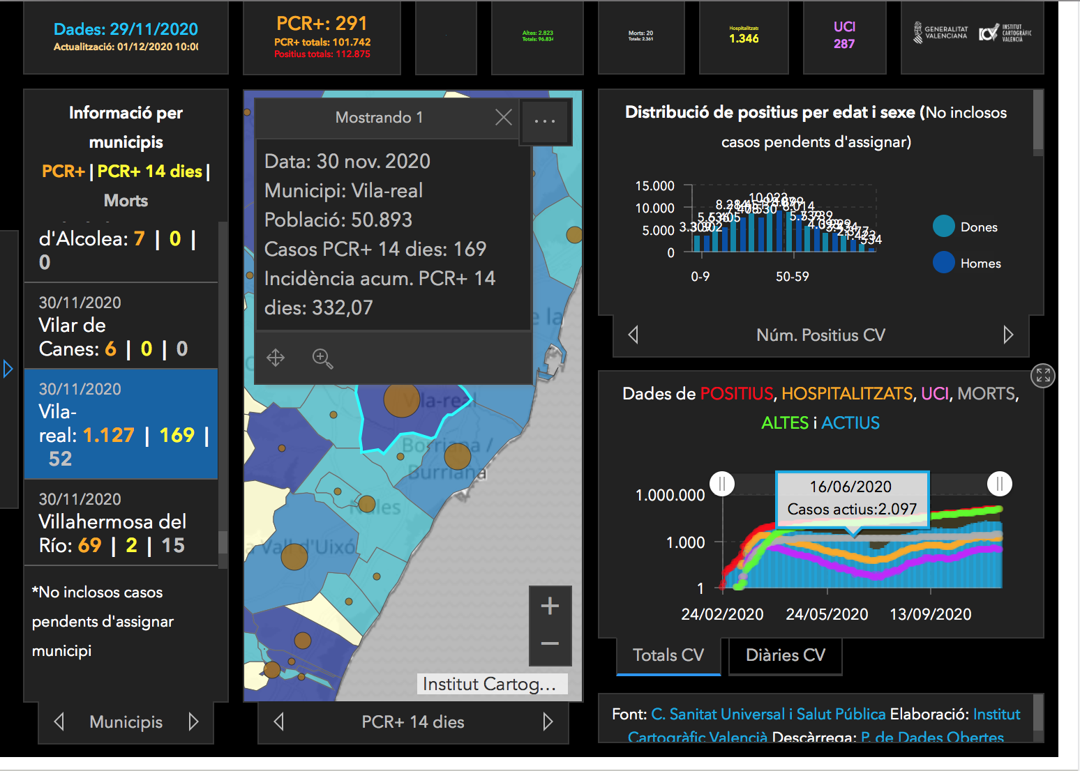Image resolution: width=1080 pixels, height=771 pixels.
Task: Show the next map after PCR+ 14 dies
Action: point(548,722)
